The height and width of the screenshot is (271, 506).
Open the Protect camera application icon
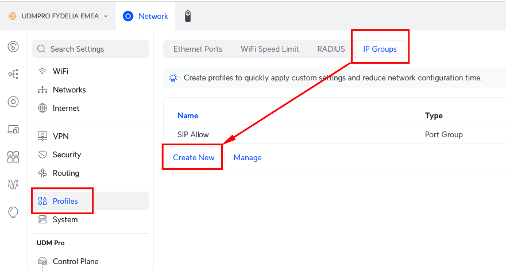[x=188, y=16]
